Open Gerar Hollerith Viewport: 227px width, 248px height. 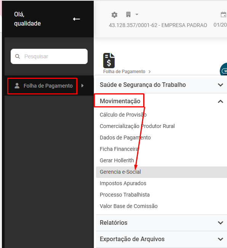117,160
